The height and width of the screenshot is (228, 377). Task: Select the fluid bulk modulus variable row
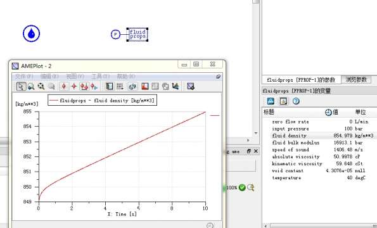319,142
